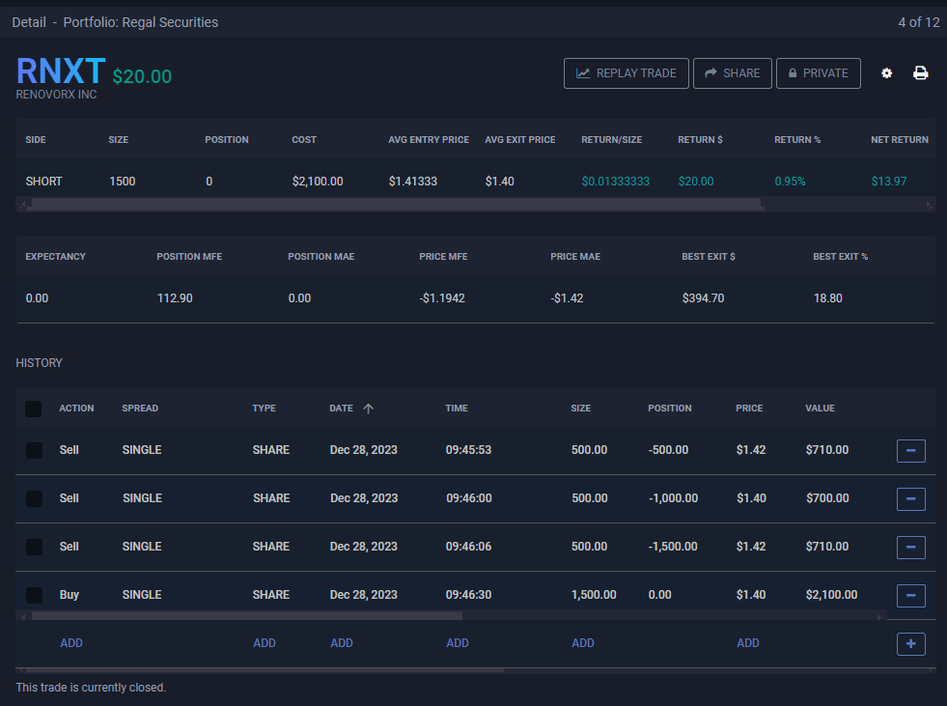Screen dimensions: 947x706
Task: Open the settings gear icon
Action: [x=887, y=73]
